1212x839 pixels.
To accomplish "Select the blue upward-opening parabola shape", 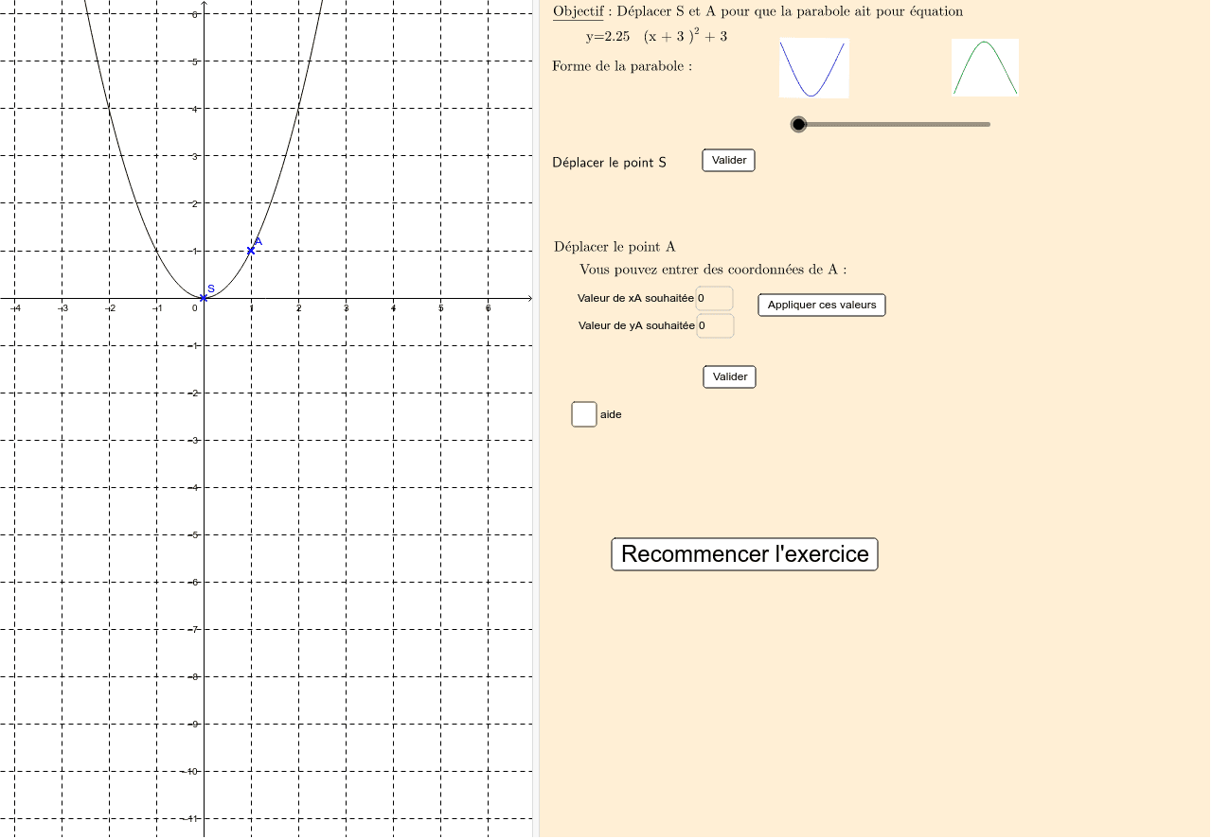I will tap(813, 68).
